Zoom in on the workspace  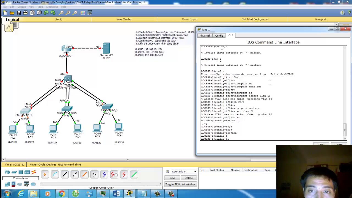[x=61, y=13]
